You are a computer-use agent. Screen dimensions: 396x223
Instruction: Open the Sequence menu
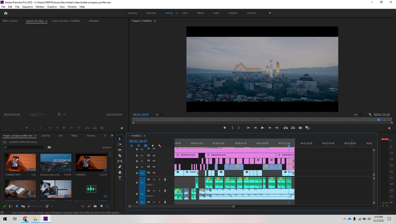click(x=27, y=7)
